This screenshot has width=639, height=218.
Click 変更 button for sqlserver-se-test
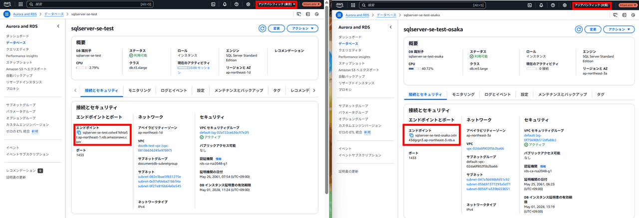(277, 28)
